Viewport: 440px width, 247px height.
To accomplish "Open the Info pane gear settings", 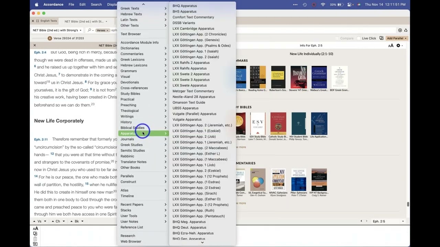I will pyautogui.click(x=399, y=46).
